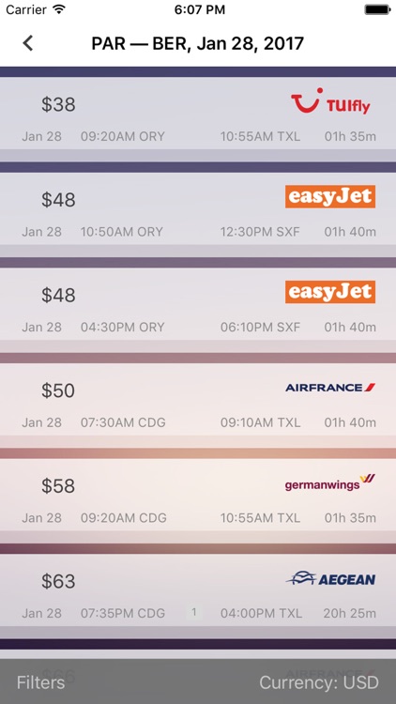Select the easyJet logo on 10:50AM flight
Screen dimensions: 396x704
[330, 197]
